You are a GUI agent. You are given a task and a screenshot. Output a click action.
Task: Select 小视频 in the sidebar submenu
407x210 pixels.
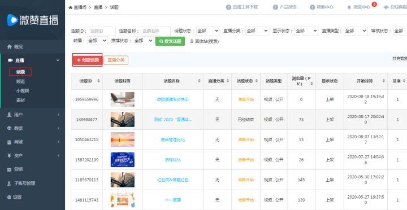(23, 91)
